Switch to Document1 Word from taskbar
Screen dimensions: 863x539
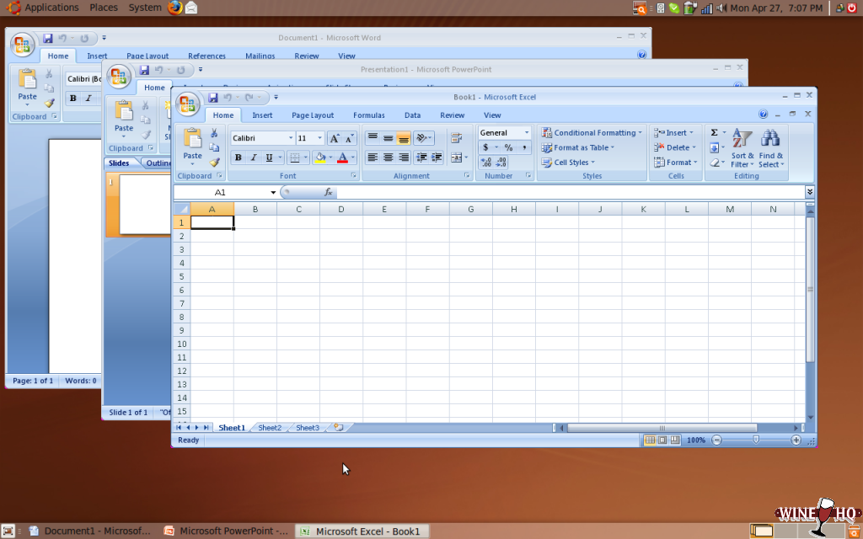tap(89, 531)
